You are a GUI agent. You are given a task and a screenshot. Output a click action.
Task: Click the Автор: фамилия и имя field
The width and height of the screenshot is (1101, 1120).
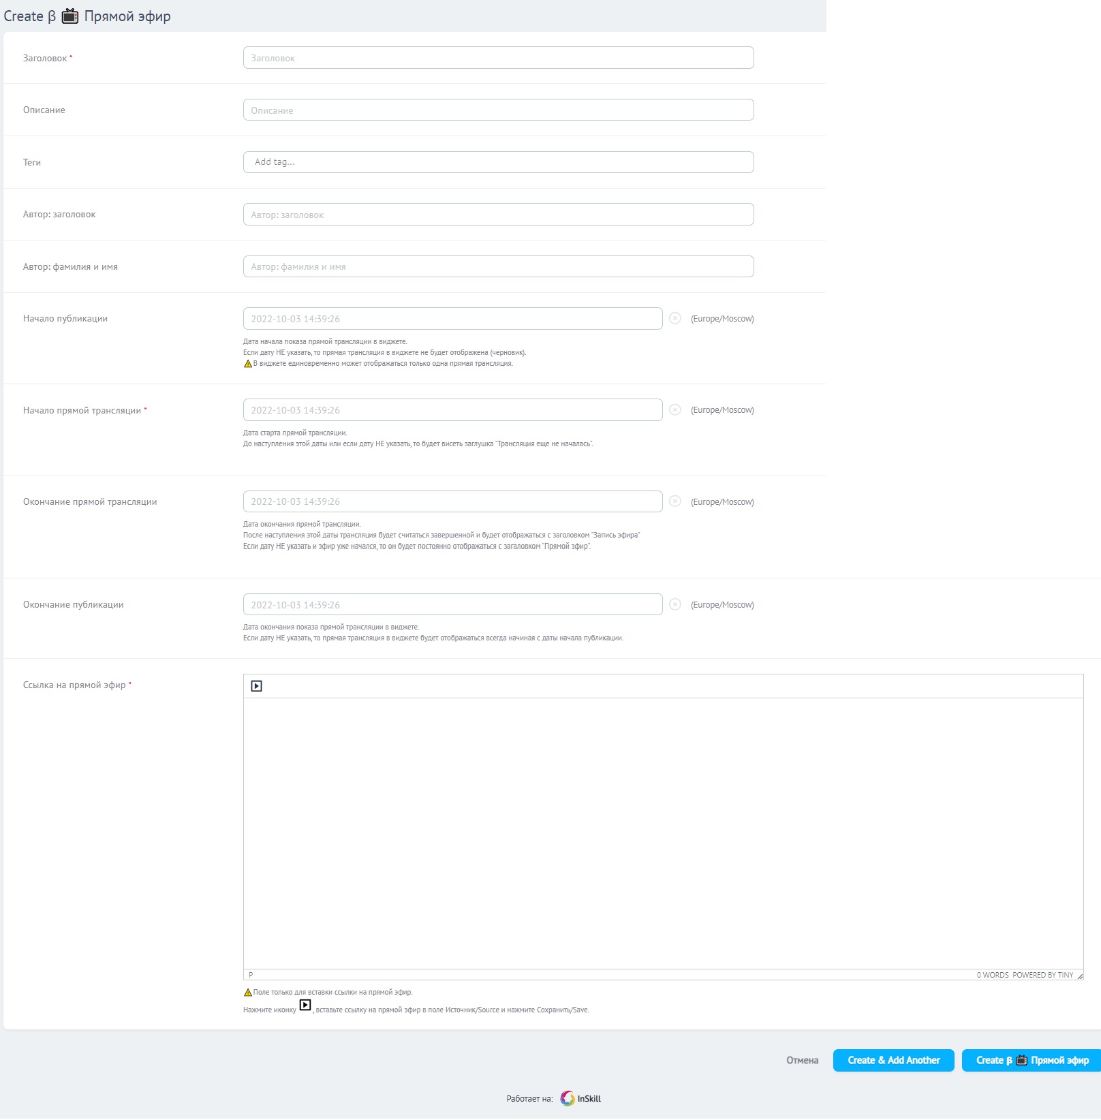click(498, 266)
